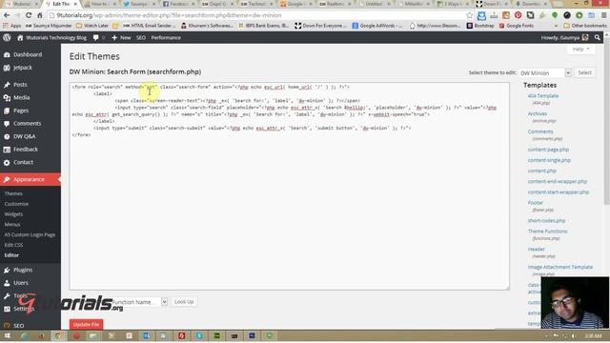Open A5 Custom Login Page link

pos(30,234)
